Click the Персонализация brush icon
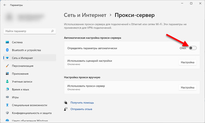The height and width of the screenshot is (123, 205). (7, 66)
